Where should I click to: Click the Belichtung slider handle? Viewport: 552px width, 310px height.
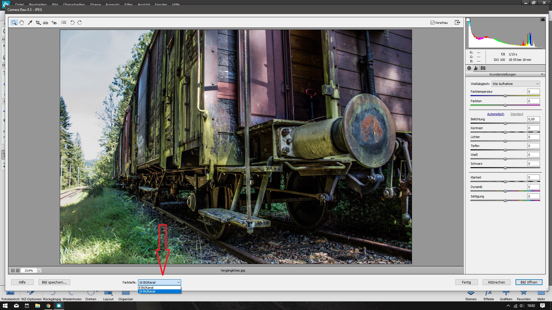pos(505,123)
